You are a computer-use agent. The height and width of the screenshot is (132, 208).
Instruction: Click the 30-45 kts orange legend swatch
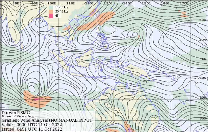click(x=51, y=11)
